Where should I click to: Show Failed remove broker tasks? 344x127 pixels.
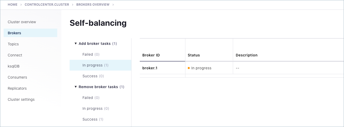91,98
